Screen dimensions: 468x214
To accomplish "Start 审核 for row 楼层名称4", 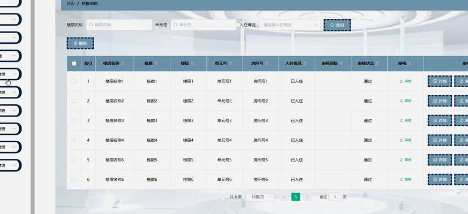I will coord(405,140).
